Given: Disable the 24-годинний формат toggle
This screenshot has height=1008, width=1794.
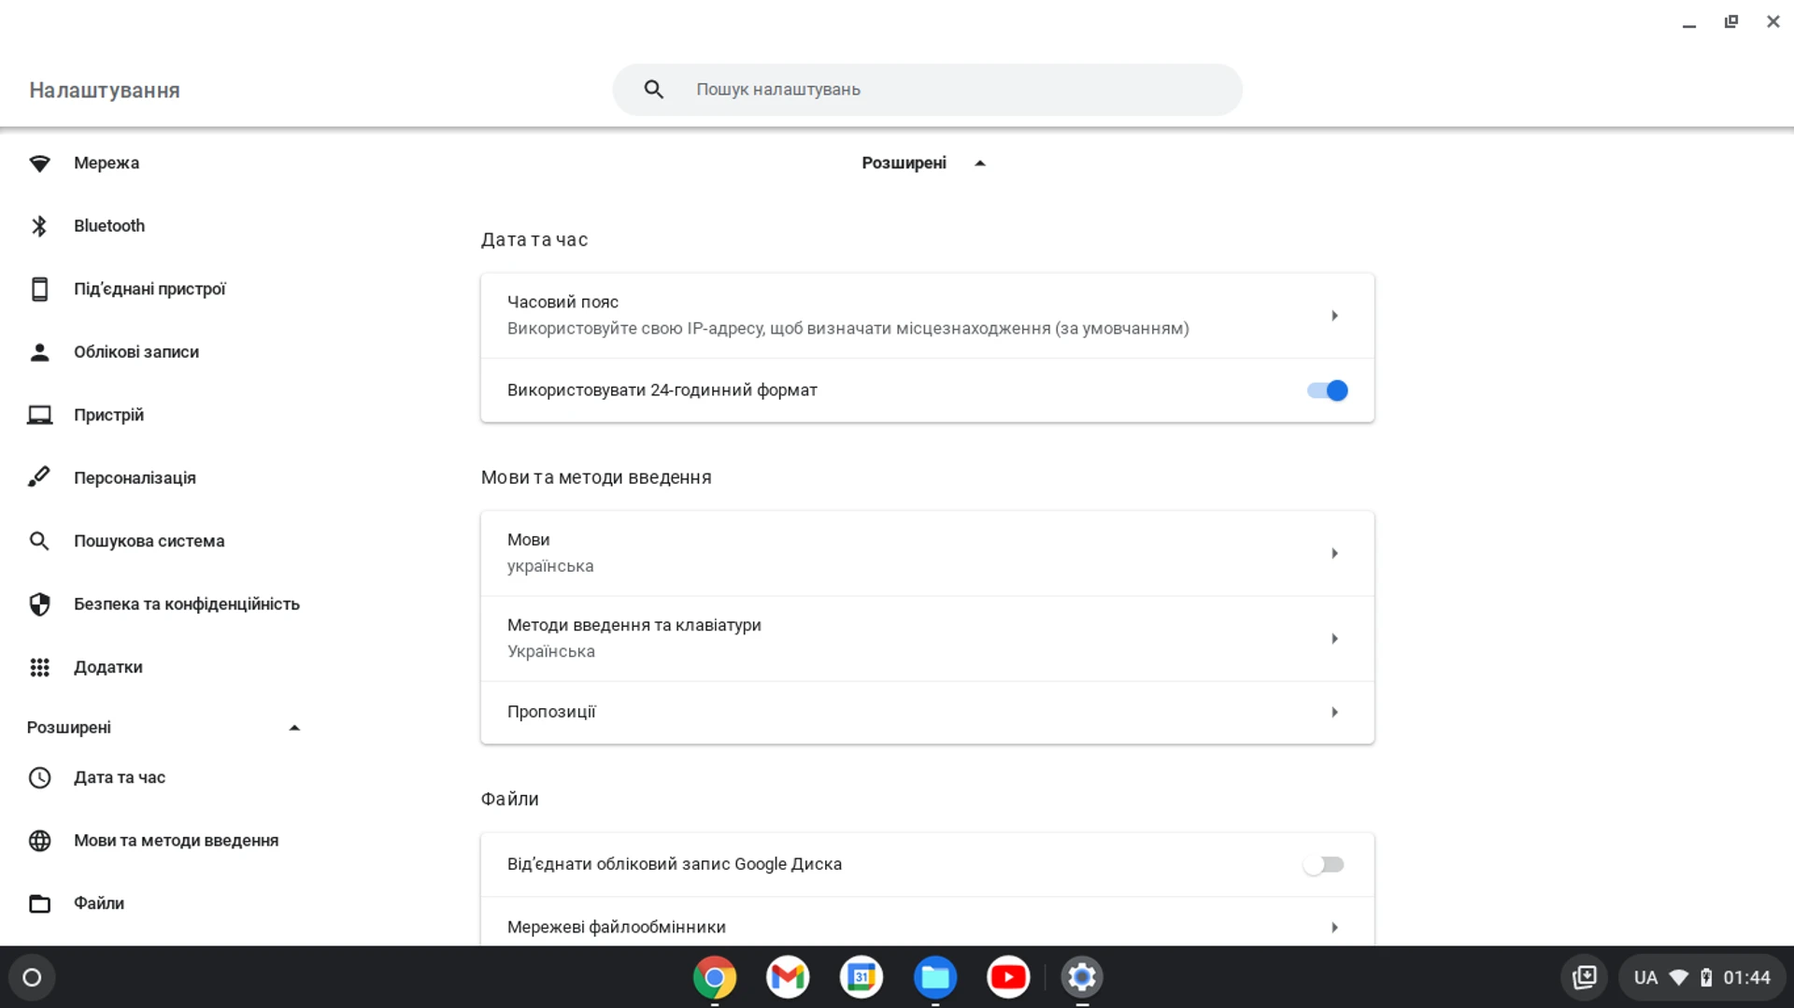Looking at the screenshot, I should click(x=1326, y=390).
